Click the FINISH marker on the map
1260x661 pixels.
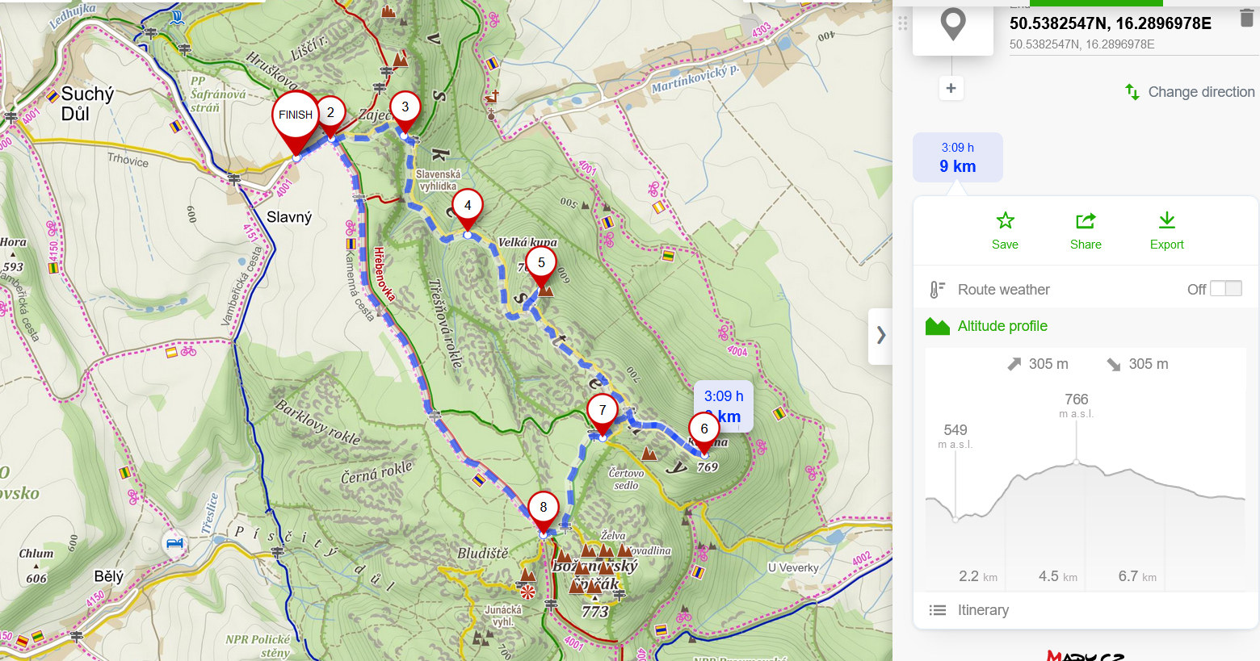[x=296, y=117]
